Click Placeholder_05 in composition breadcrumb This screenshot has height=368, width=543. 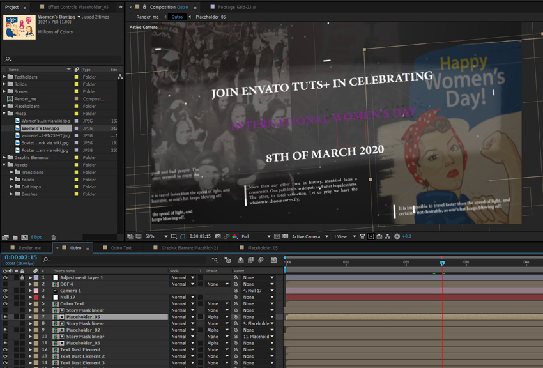211,17
